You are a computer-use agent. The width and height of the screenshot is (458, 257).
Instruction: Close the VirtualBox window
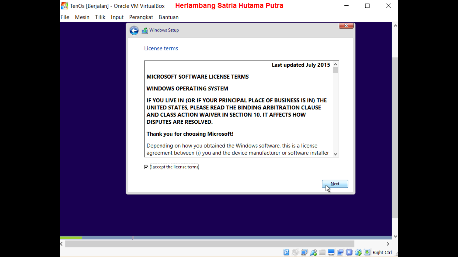click(x=388, y=6)
